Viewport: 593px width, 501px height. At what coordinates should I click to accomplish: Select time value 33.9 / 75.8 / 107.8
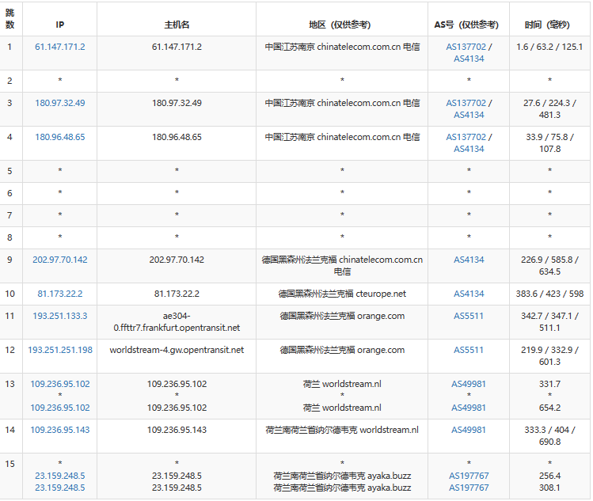(x=549, y=143)
